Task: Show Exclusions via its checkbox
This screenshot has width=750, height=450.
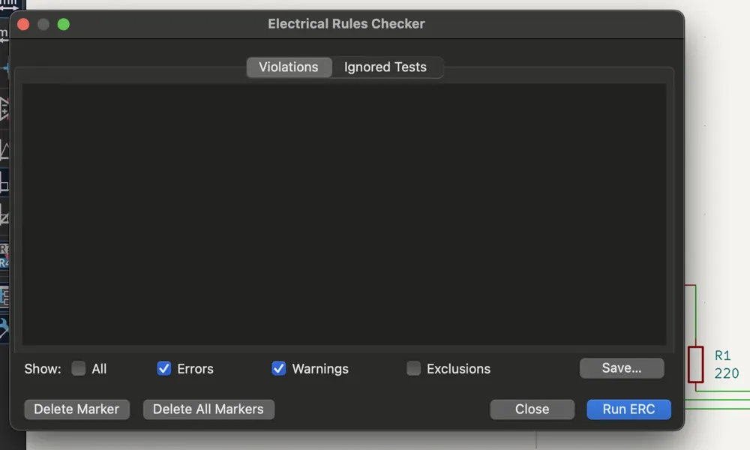Action: pyautogui.click(x=413, y=368)
